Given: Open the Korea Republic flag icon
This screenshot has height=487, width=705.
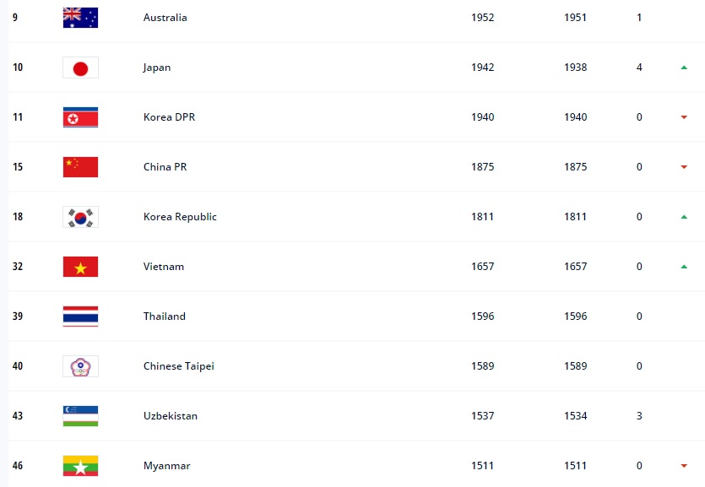Looking at the screenshot, I should tap(80, 217).
